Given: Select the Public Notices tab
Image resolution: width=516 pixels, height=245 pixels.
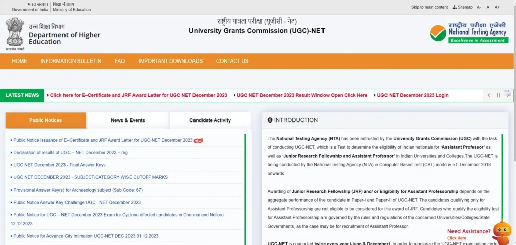Looking at the screenshot, I should click(x=46, y=120).
